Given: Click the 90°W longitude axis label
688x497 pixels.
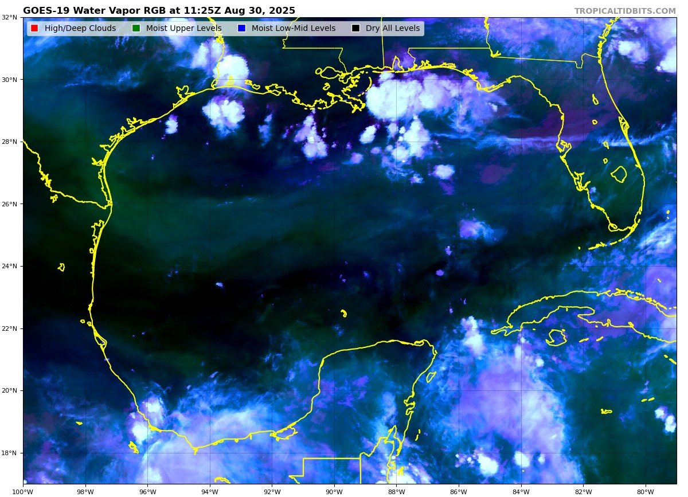Looking at the screenshot, I should click(x=334, y=491).
